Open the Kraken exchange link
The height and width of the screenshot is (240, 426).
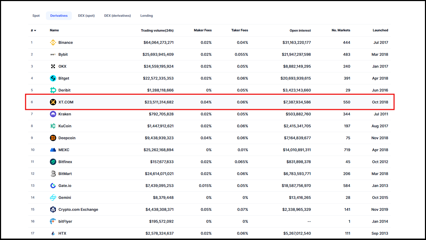pos(65,114)
